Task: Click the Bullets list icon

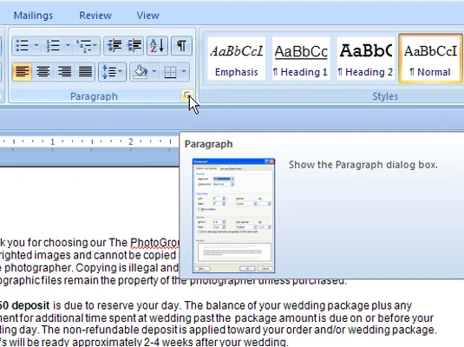Action: click(23, 46)
